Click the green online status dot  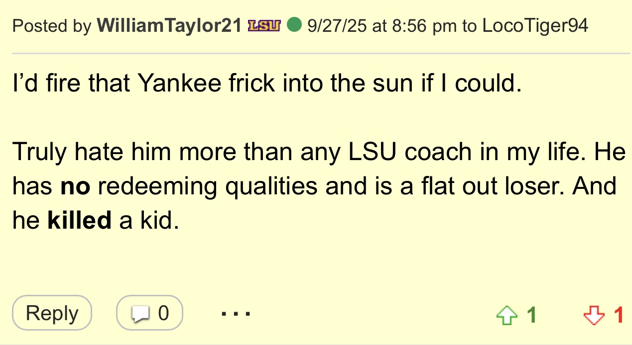pyautogui.click(x=294, y=25)
